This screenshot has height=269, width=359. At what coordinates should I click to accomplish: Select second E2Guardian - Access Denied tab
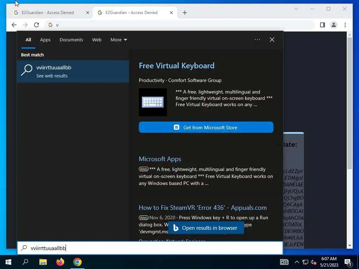[x=135, y=13]
